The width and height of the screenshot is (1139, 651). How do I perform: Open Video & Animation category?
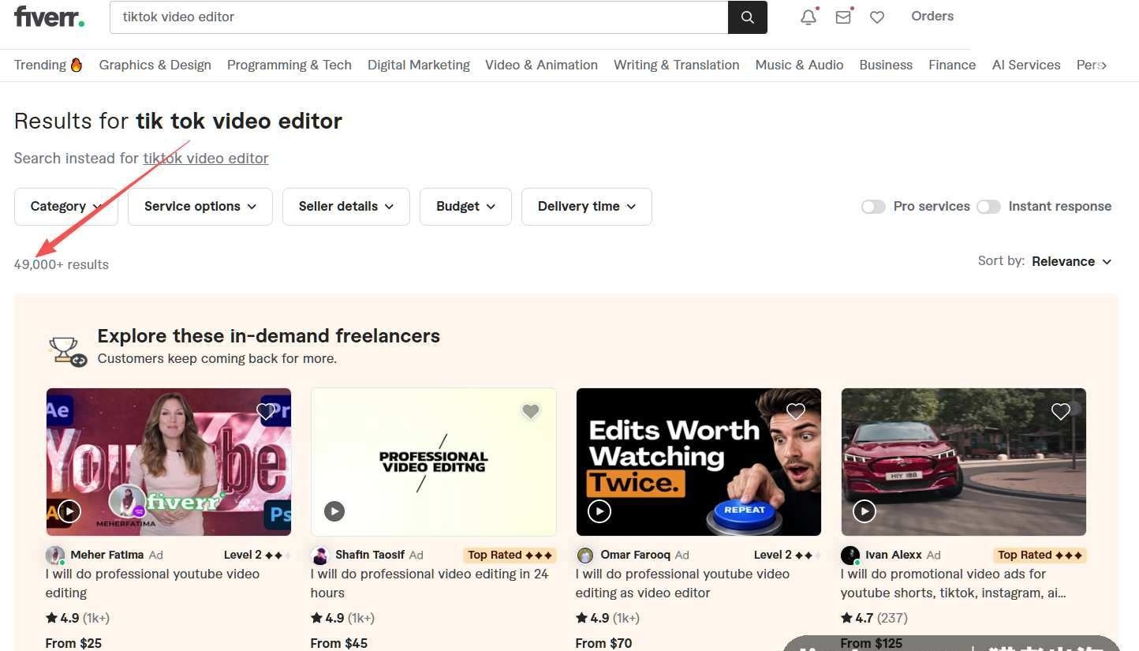tap(542, 65)
